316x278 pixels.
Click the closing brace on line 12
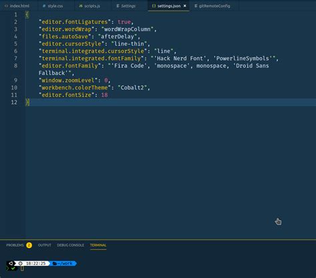tap(27, 102)
